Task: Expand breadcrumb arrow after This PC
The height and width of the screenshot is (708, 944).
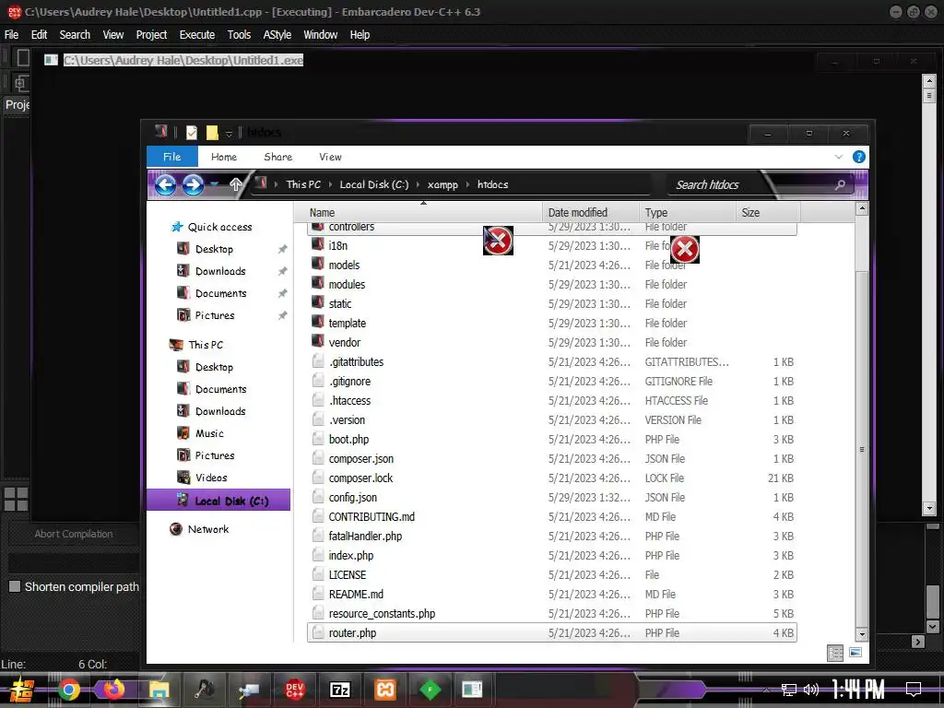Action: pyautogui.click(x=331, y=184)
